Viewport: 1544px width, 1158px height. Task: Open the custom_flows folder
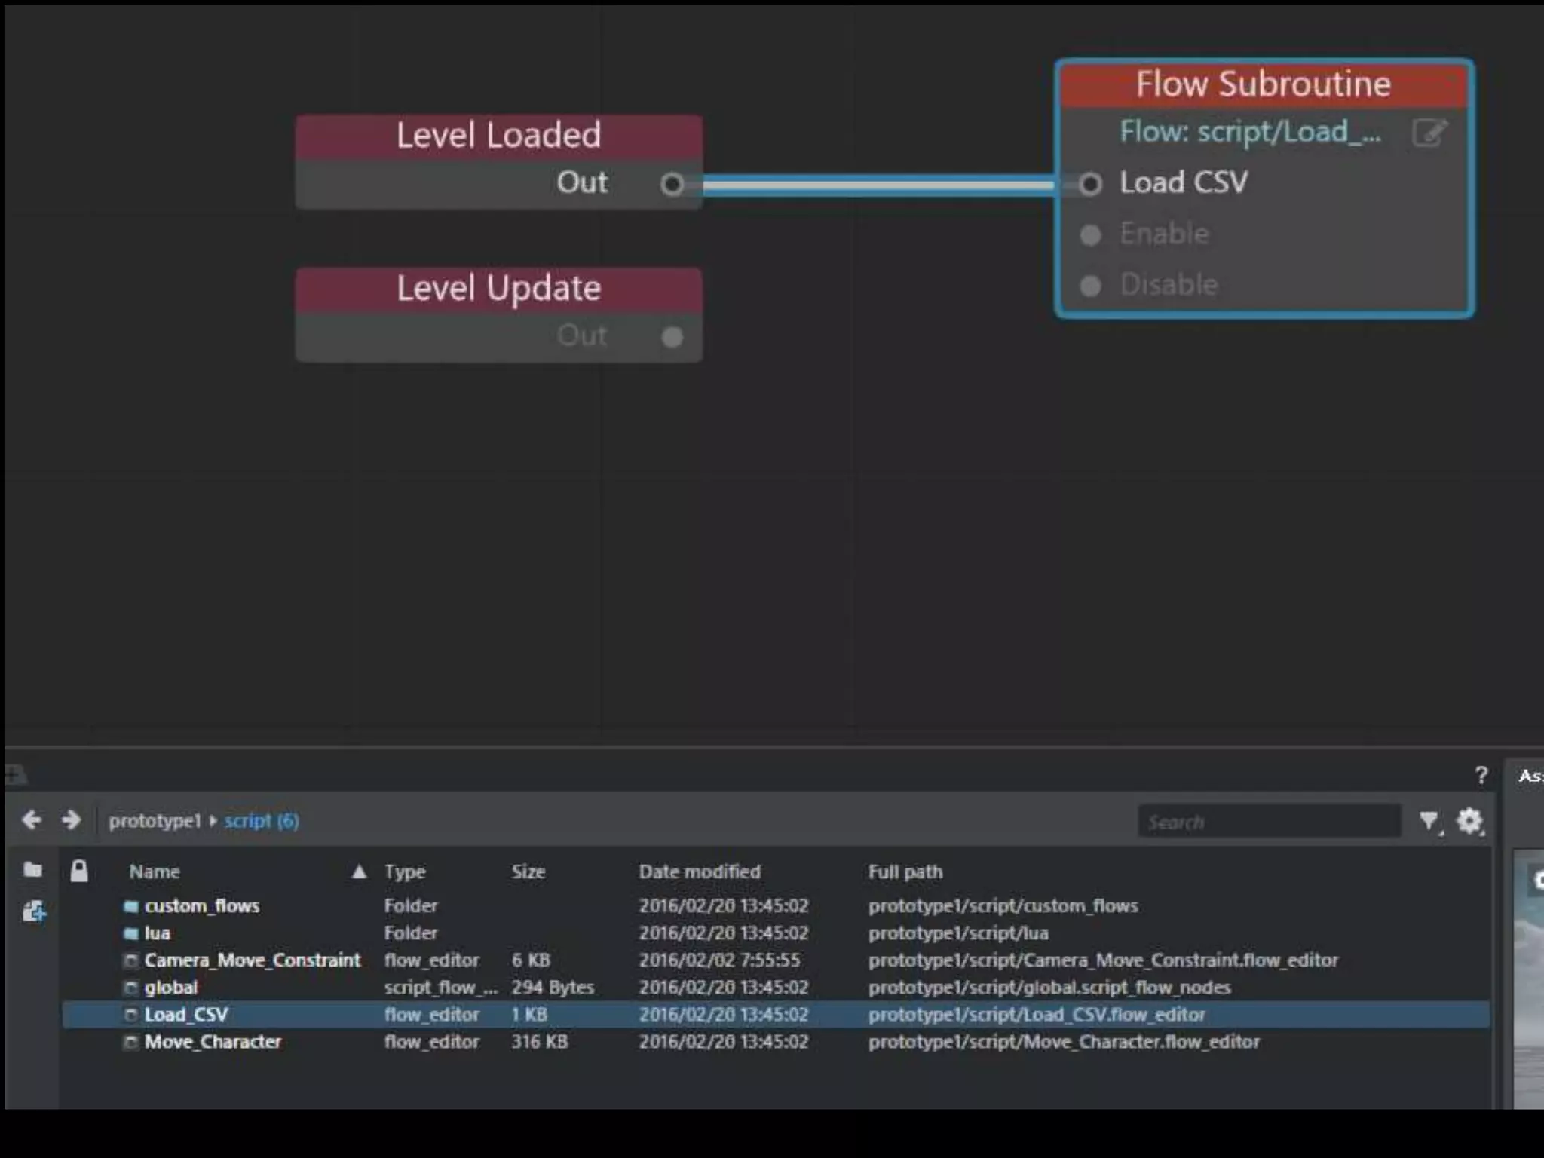(x=201, y=905)
